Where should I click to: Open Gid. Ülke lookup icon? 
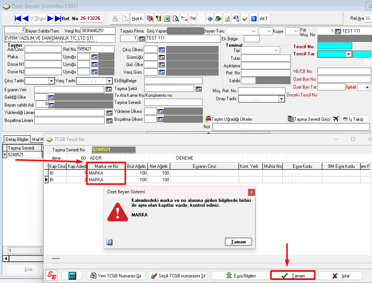coord(162,65)
